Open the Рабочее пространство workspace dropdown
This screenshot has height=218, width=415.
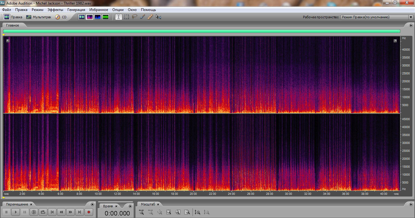(x=377, y=17)
